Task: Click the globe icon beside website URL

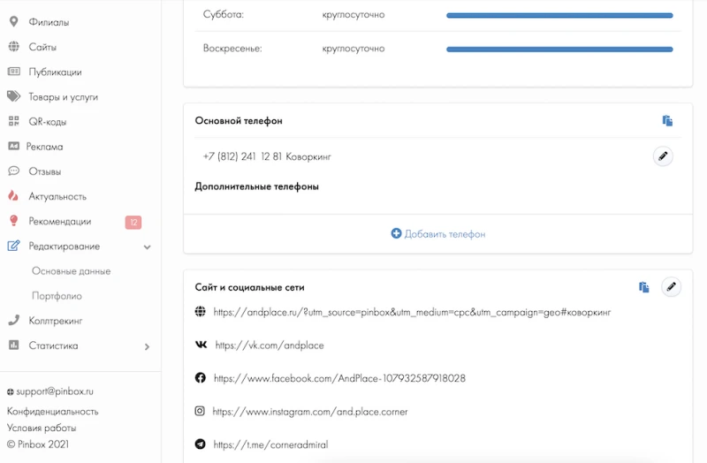Action: [201, 312]
